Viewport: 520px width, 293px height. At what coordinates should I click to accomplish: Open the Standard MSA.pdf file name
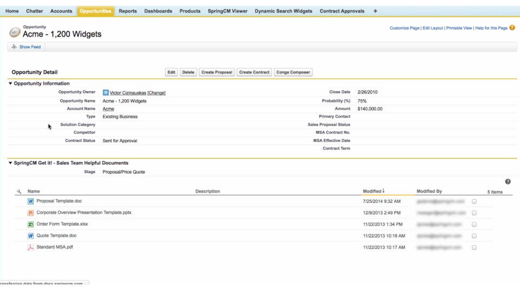[55, 247]
